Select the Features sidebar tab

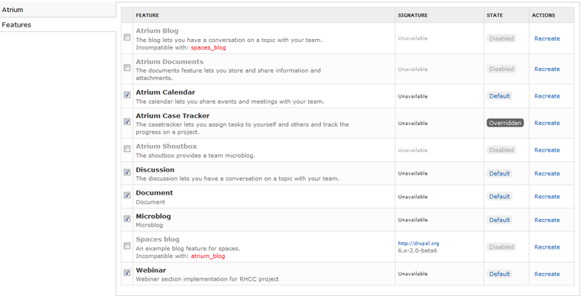coord(58,24)
